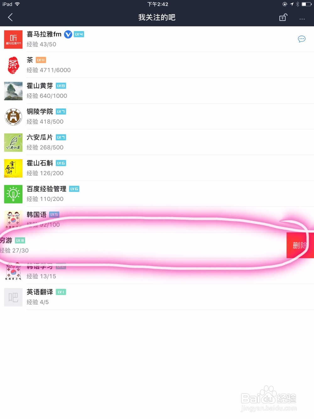The image size is (314, 419).
Task: Tap the 韩国语 forum row
Action: tap(157, 220)
